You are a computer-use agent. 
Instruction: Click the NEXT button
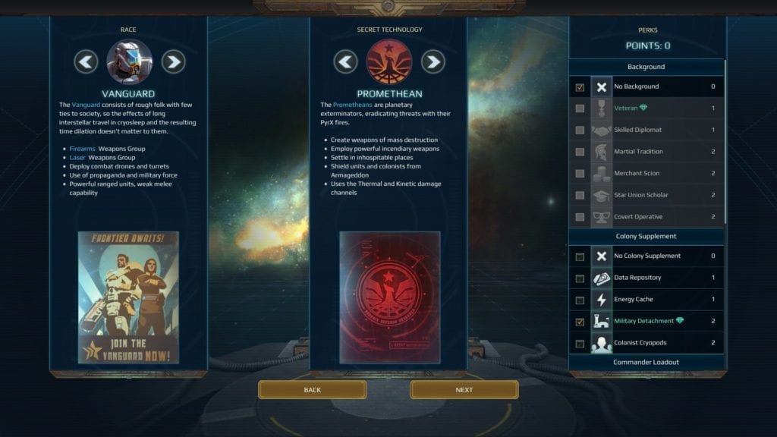[x=464, y=390]
